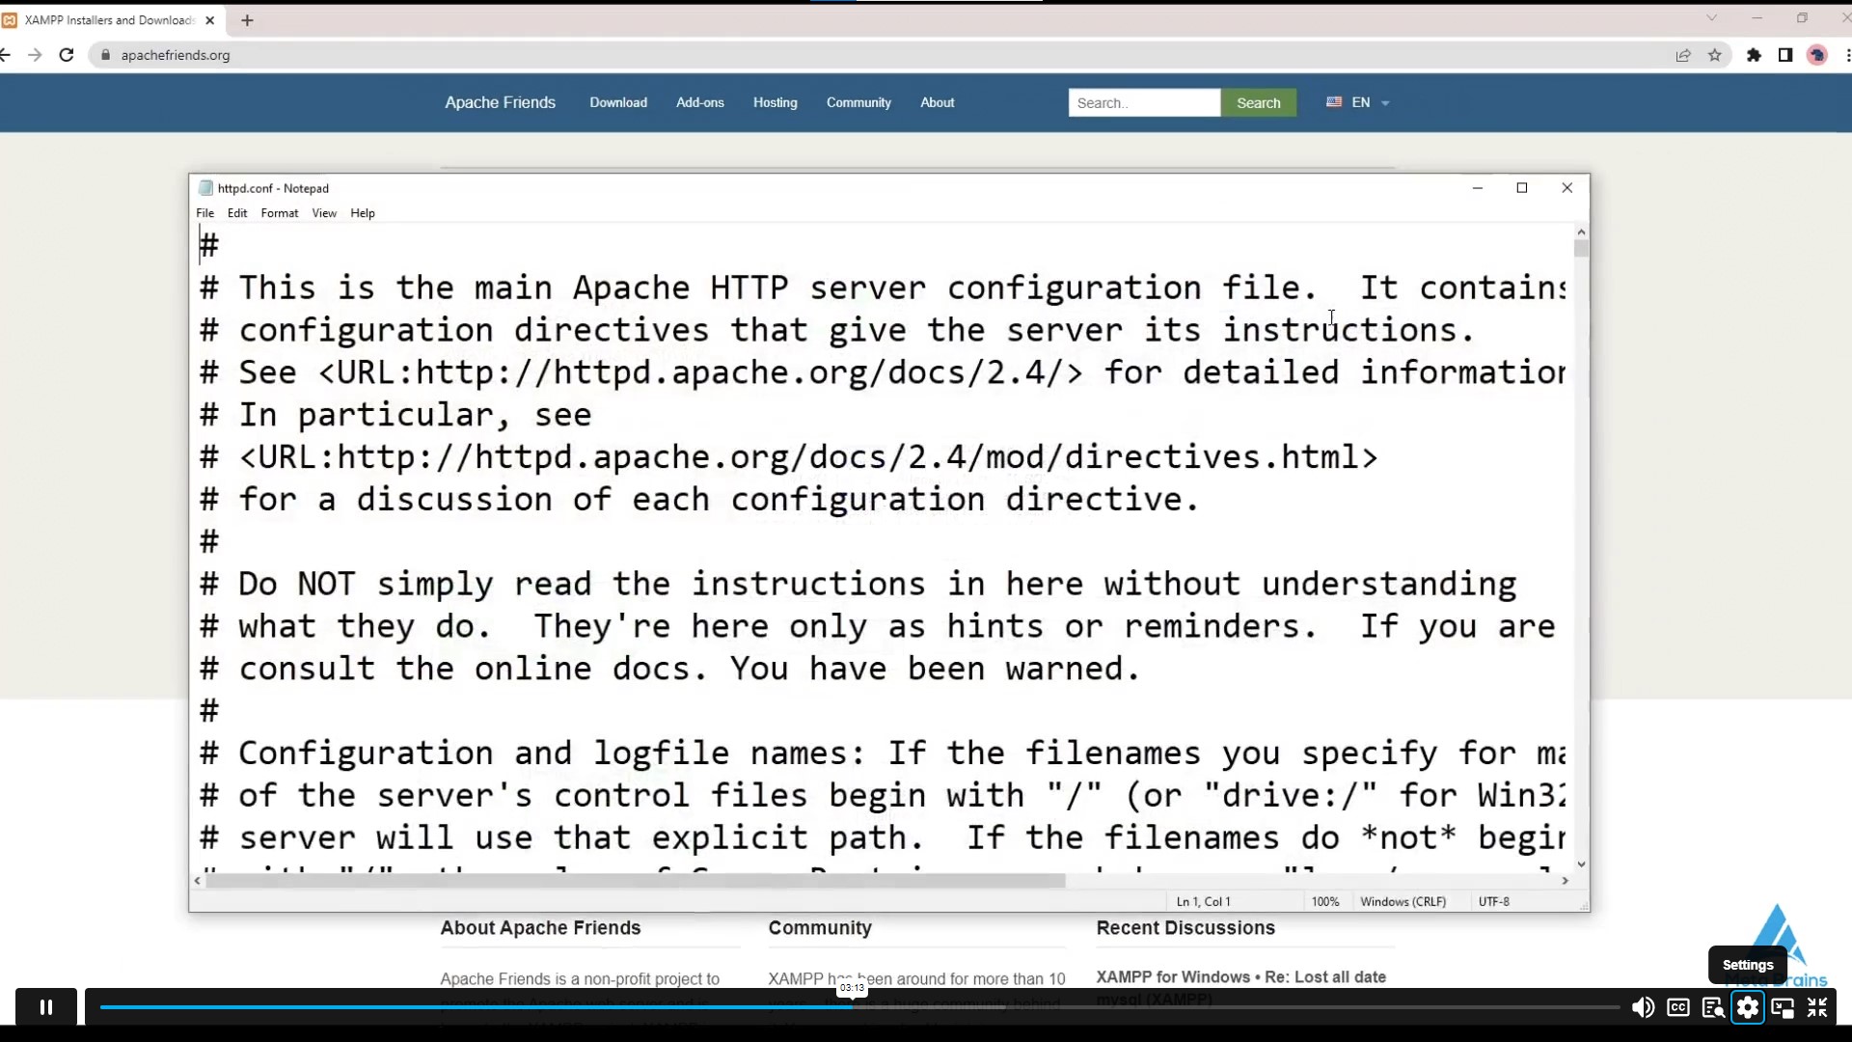Share the page via the share icon
The height and width of the screenshot is (1042, 1852).
tap(1683, 55)
